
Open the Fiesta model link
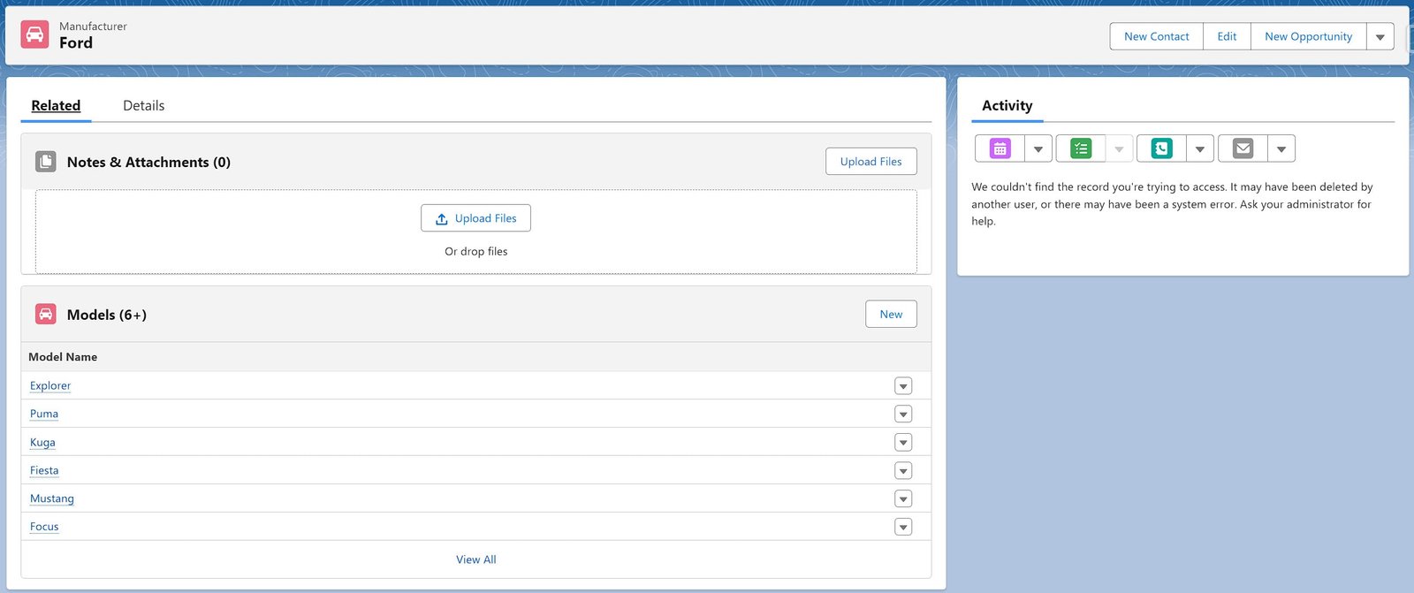tap(44, 470)
